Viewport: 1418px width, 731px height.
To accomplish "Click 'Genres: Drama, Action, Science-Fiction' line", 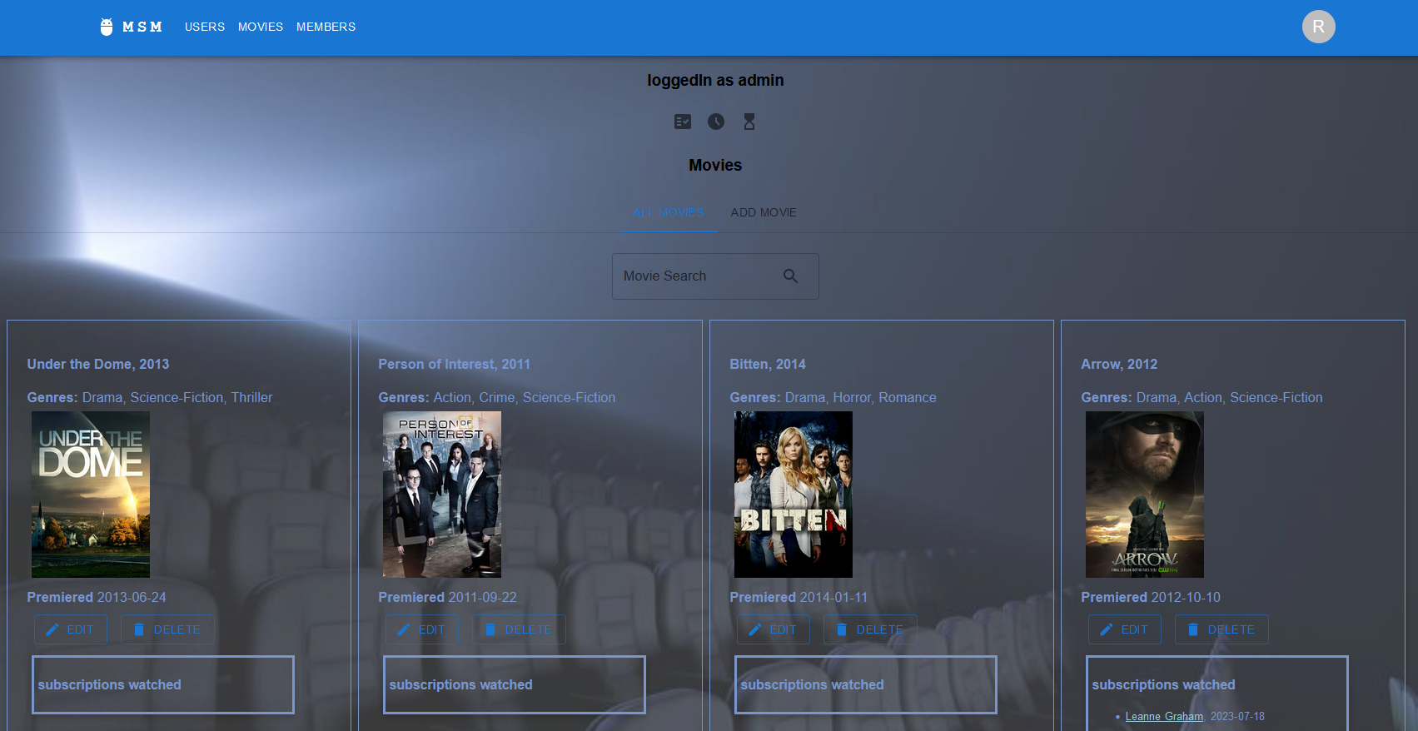I will pyautogui.click(x=1202, y=397).
